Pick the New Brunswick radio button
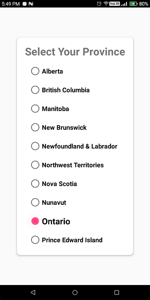Screen dimensions: 150x300 click(x=35, y=127)
